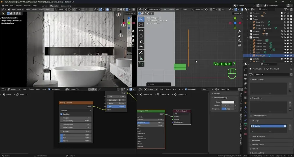
Task: Choose the Annotate tool in the right viewport
Action: (141, 53)
